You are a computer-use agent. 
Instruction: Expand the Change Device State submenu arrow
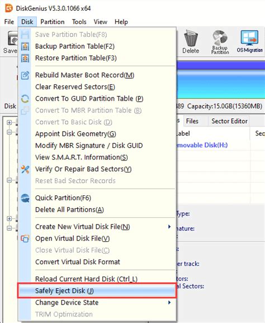point(169,303)
